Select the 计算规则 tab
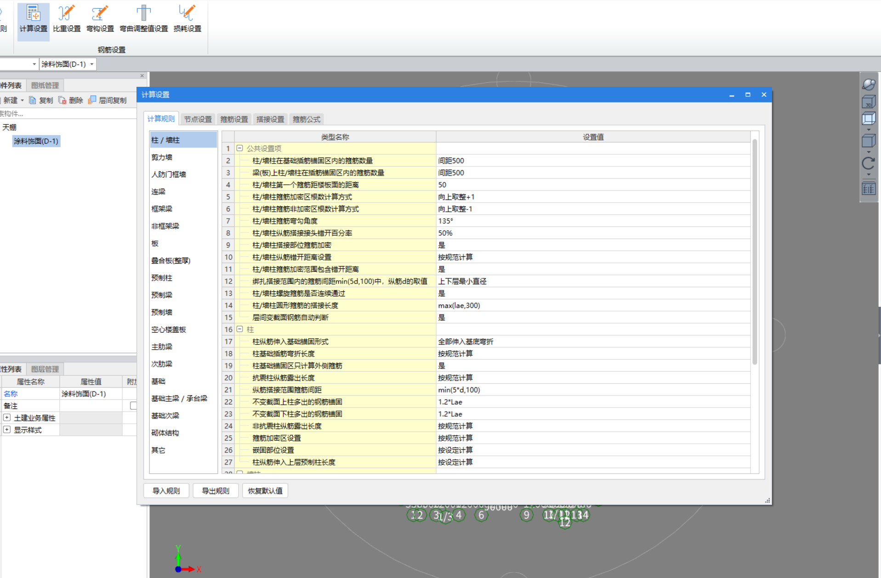 pos(161,119)
